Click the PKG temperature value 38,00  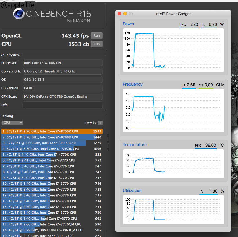(211, 146)
